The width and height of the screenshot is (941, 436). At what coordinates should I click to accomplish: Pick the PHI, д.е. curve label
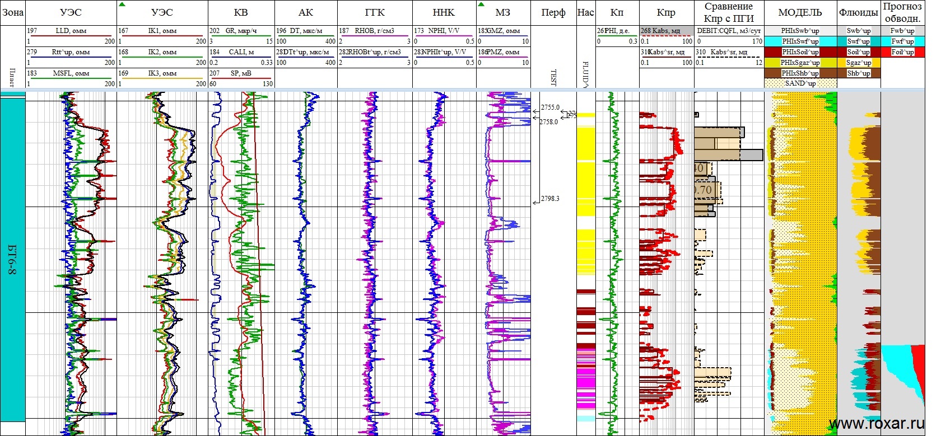coord(617,31)
